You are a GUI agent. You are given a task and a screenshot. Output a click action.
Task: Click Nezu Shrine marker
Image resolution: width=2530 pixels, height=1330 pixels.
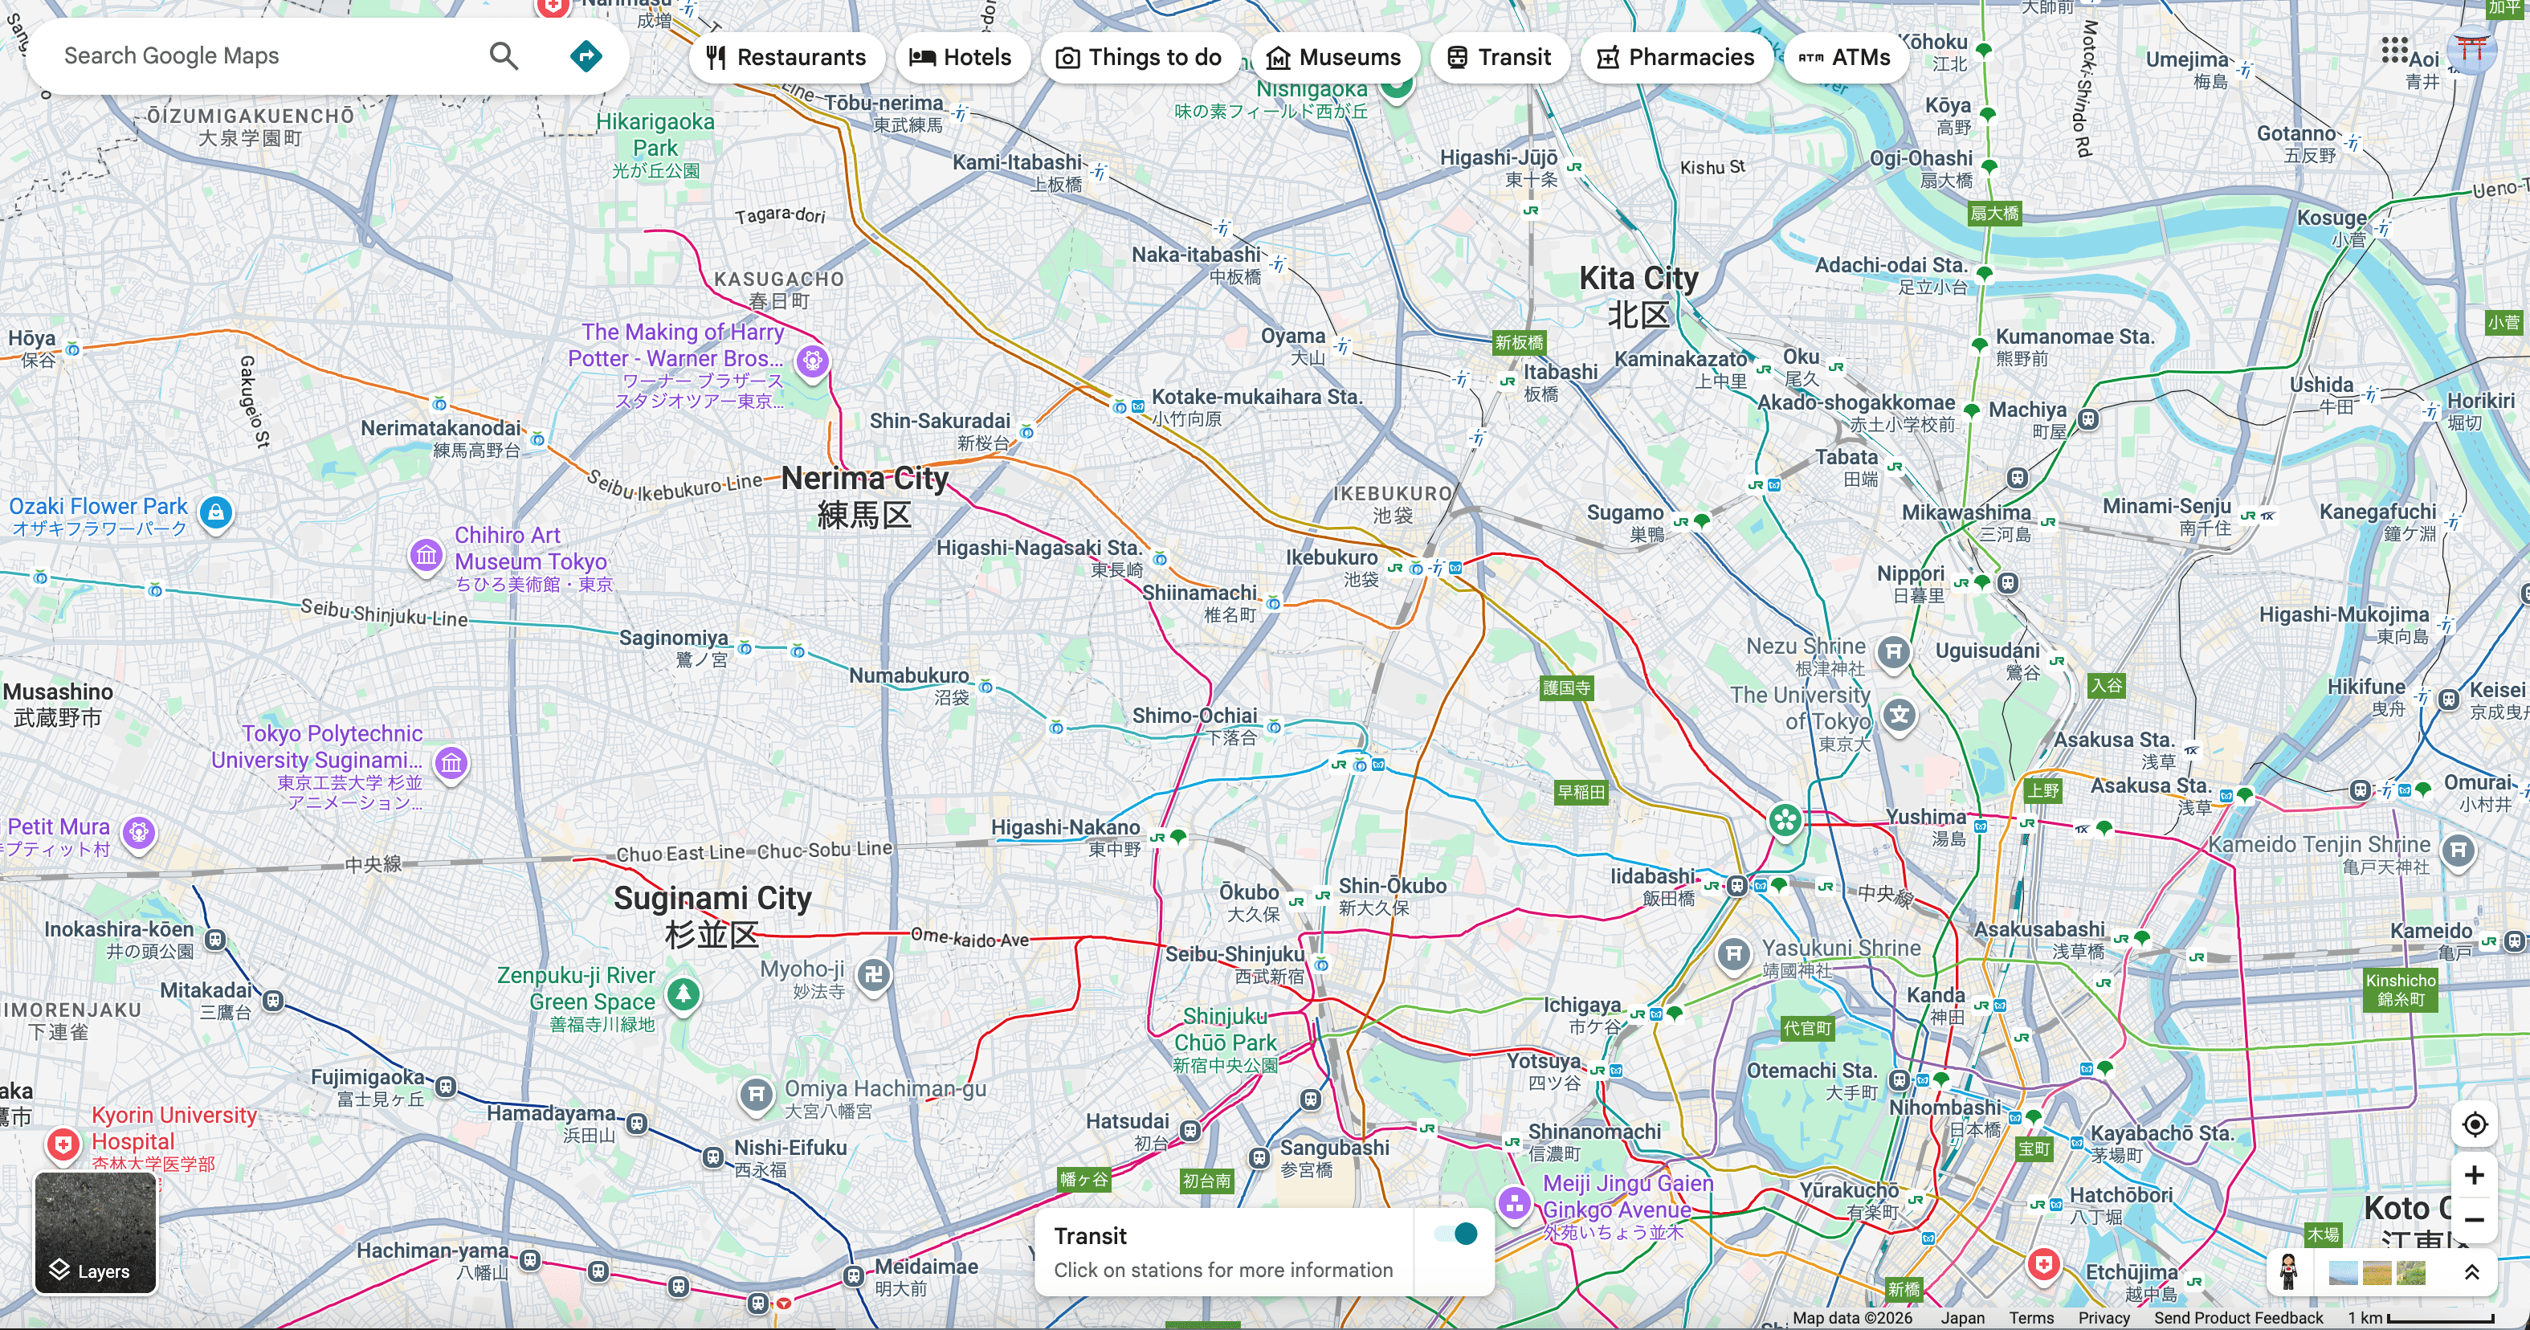(1894, 652)
